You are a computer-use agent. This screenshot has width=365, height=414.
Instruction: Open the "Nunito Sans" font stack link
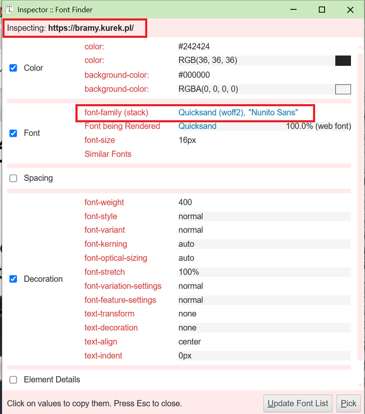(273, 112)
